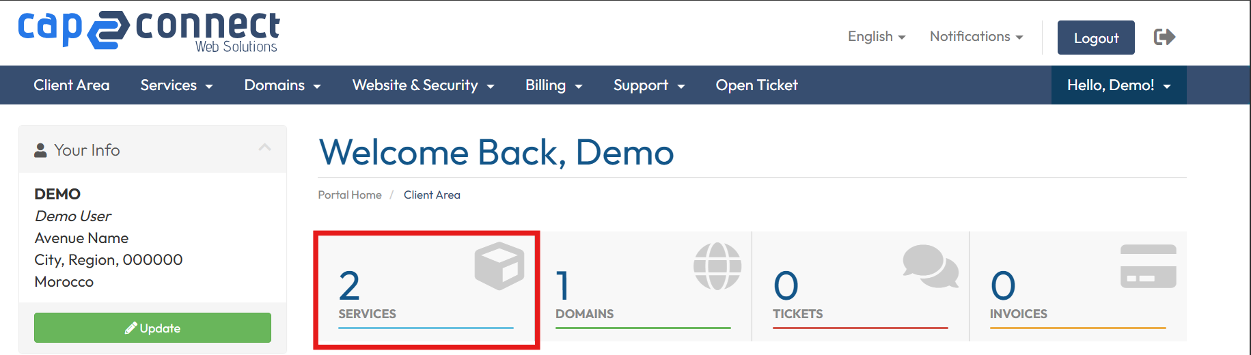Image resolution: width=1251 pixels, height=355 pixels.
Task: Click the credit card icon in Invoices tile
Action: tap(1148, 266)
